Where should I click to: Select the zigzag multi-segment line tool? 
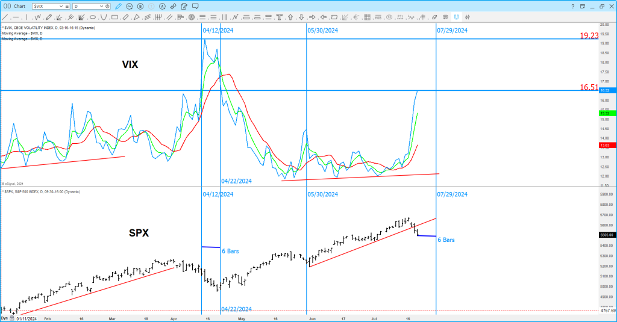(38, 17)
